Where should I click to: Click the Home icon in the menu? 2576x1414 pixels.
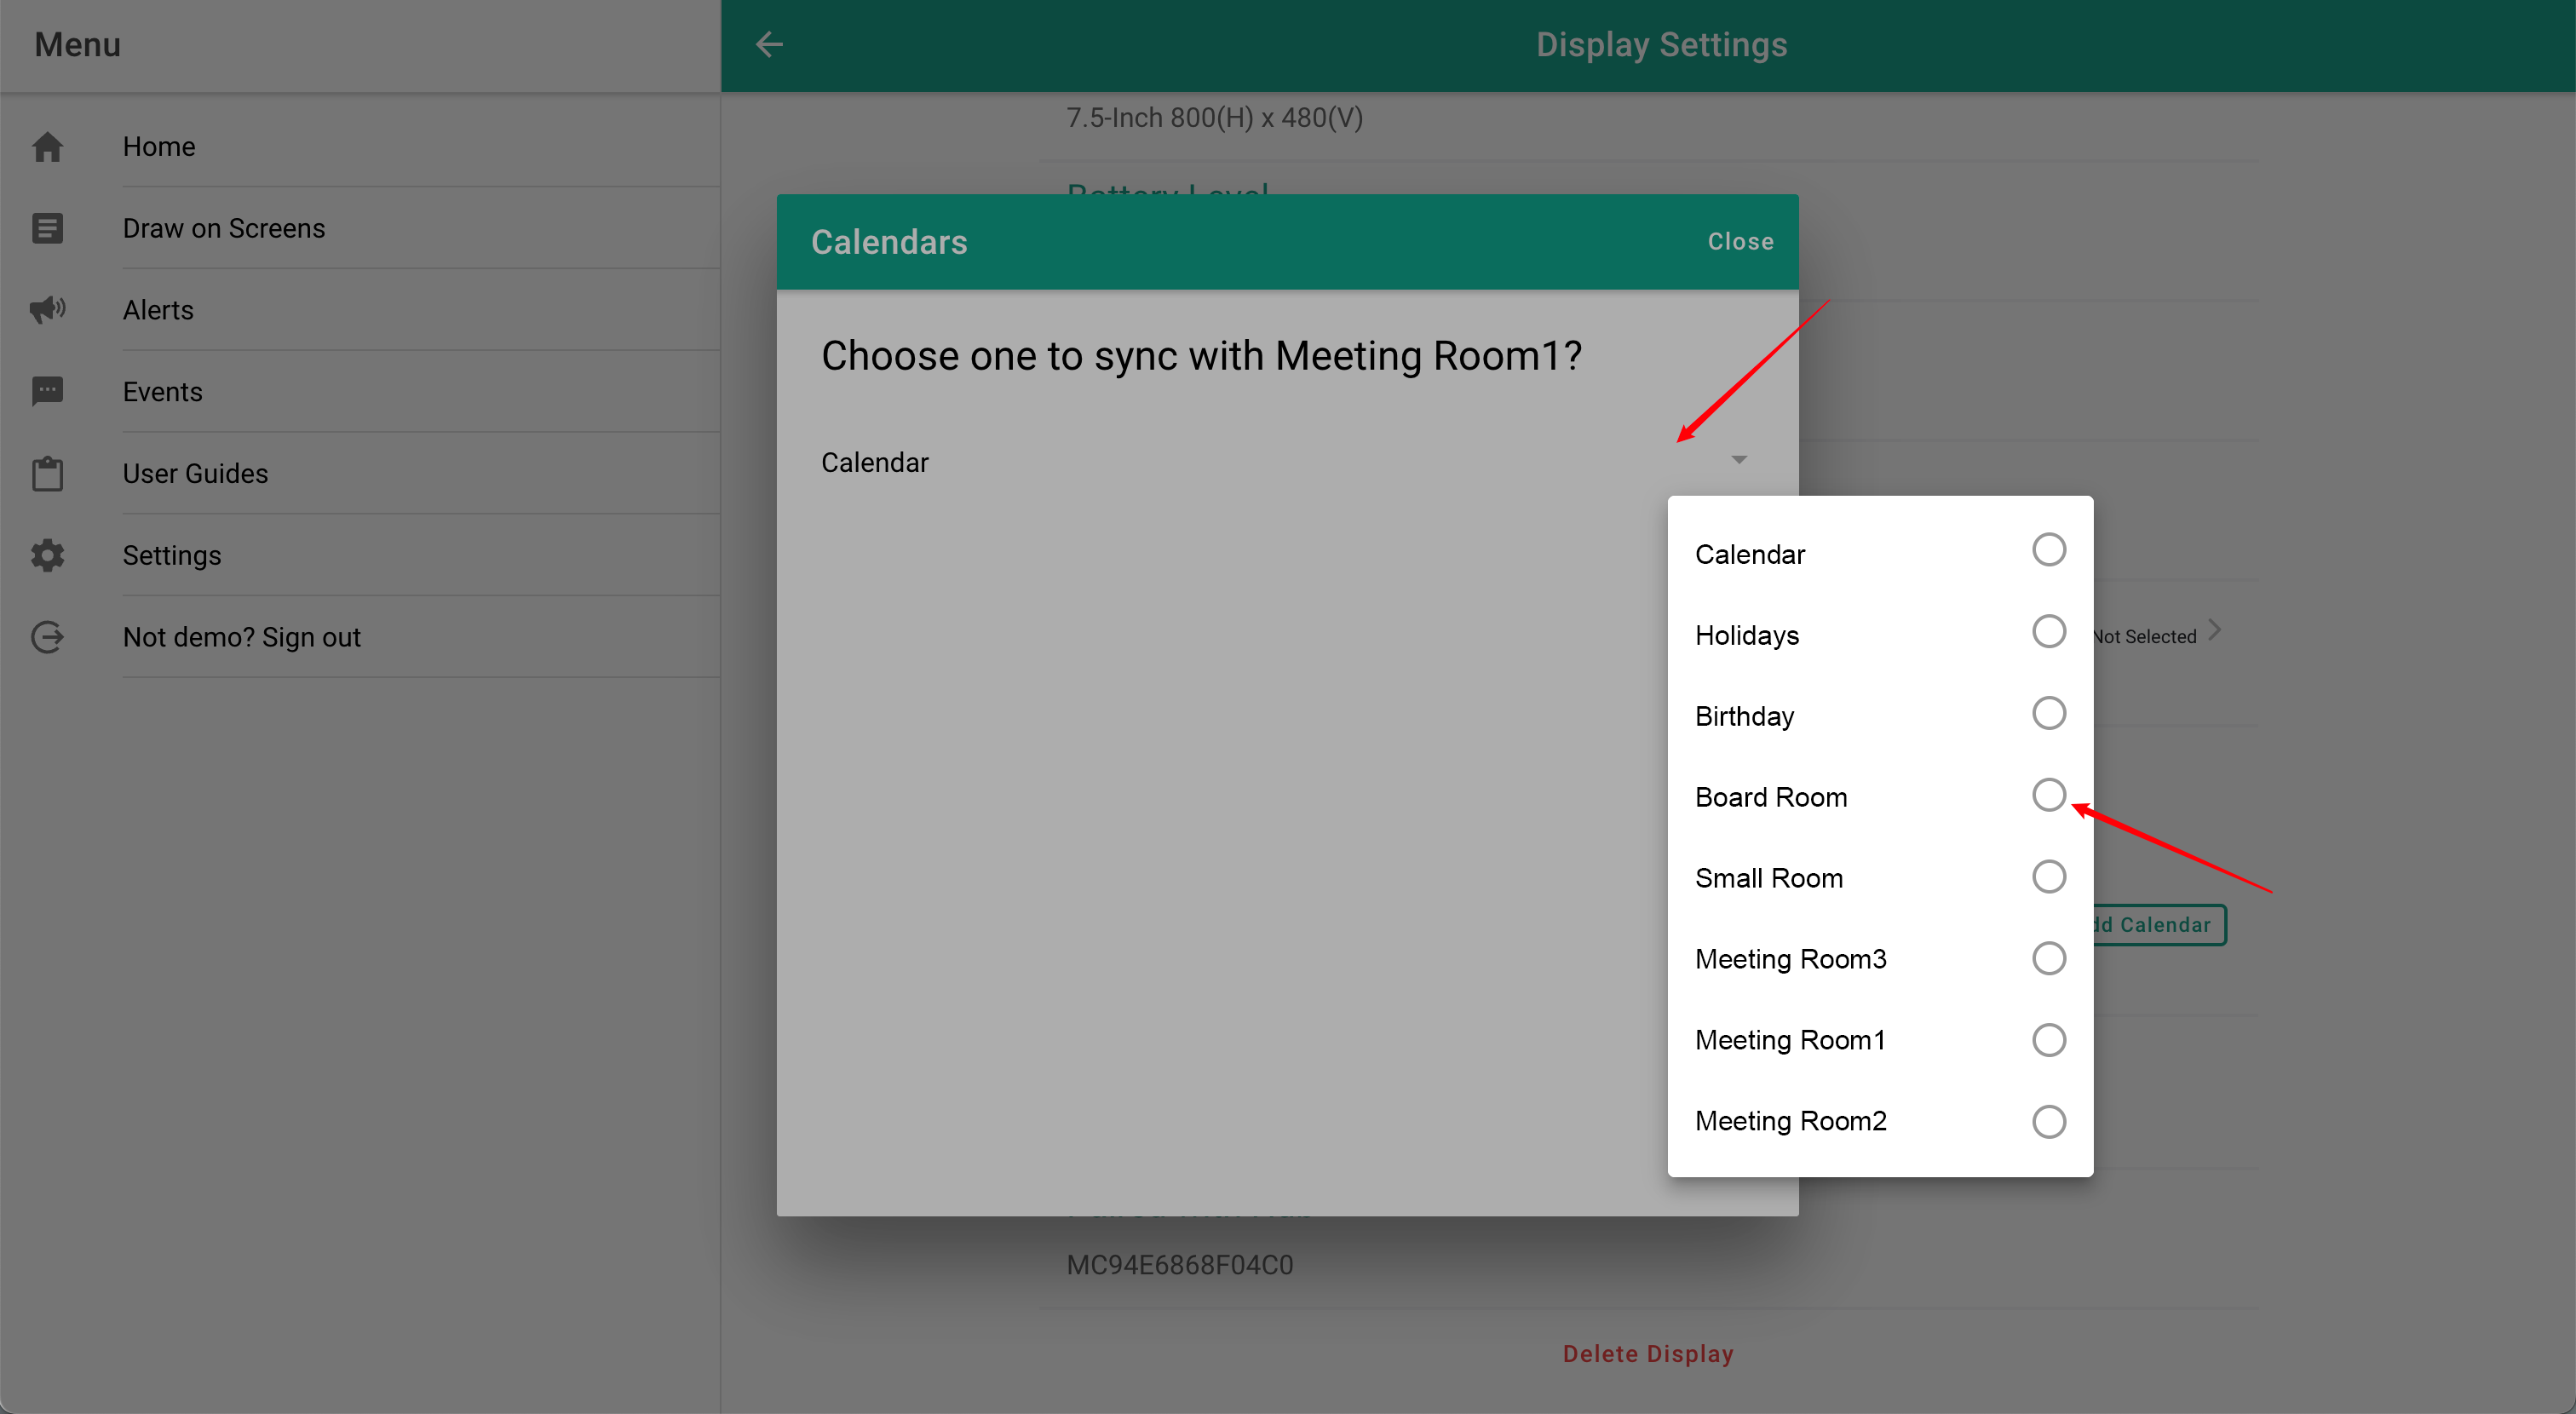coord(47,147)
